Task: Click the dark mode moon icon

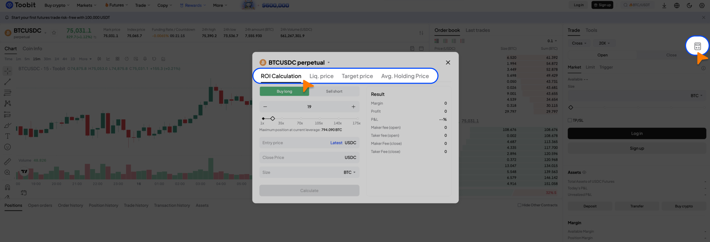Action: pyautogui.click(x=689, y=6)
